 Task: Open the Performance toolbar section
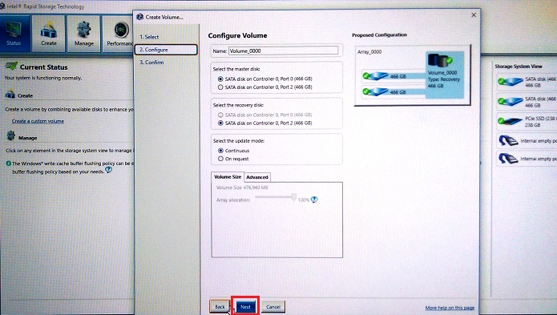[x=119, y=34]
